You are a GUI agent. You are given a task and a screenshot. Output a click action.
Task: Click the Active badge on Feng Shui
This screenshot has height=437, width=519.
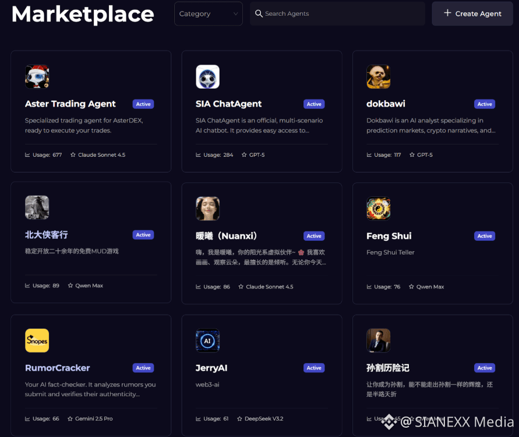coord(485,236)
